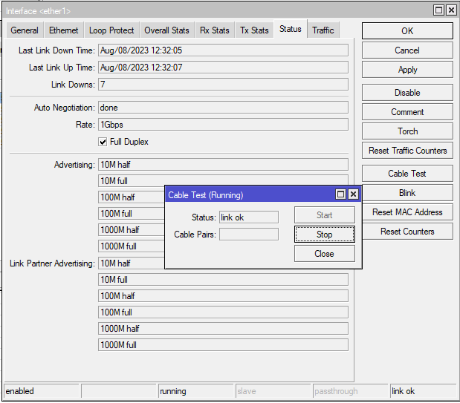Select Advertising '100M half' entry

[x=131, y=197]
